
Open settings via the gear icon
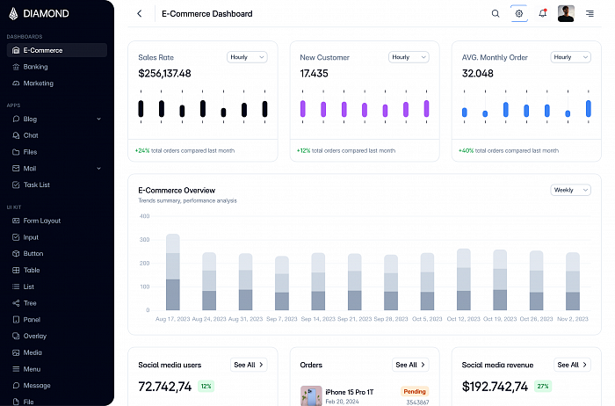pos(519,14)
